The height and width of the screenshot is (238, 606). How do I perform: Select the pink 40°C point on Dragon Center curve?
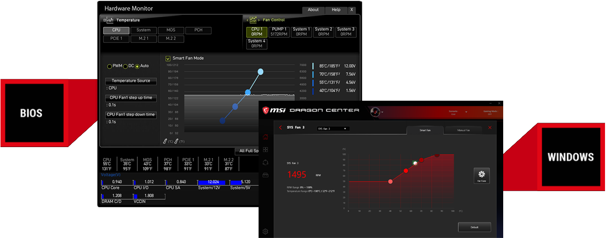pos(390,182)
